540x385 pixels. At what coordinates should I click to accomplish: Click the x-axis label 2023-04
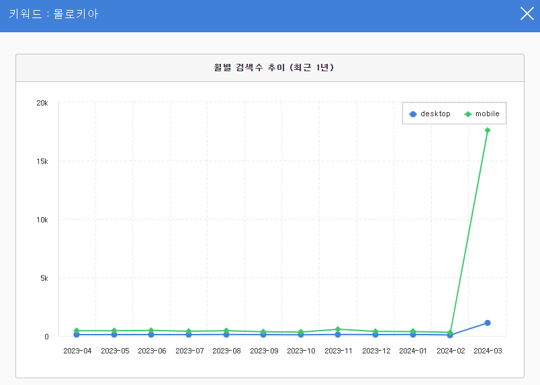point(77,351)
